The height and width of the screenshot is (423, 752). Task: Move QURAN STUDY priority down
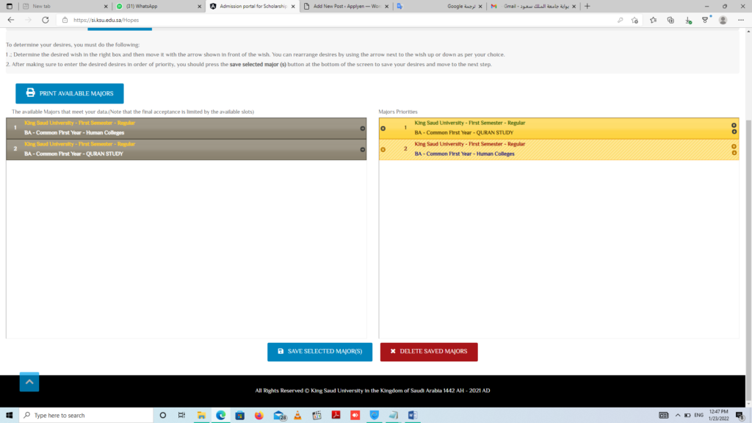tap(734, 131)
